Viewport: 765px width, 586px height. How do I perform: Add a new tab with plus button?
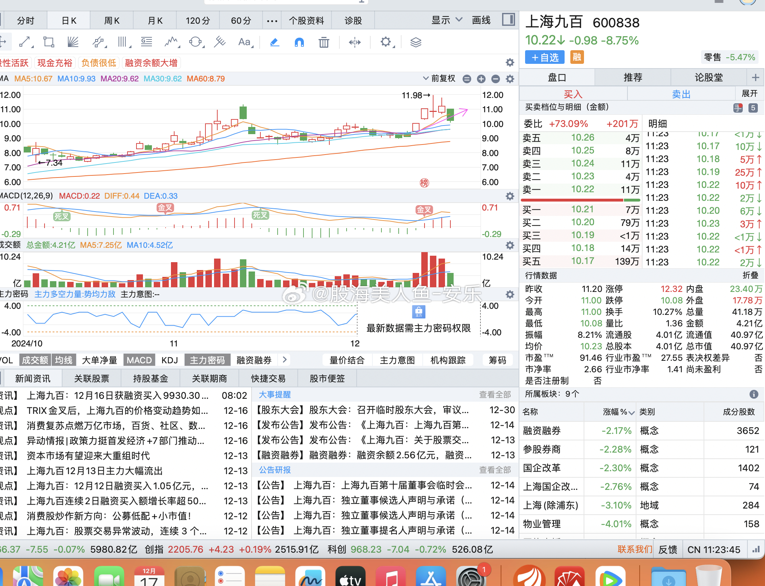tap(755, 77)
